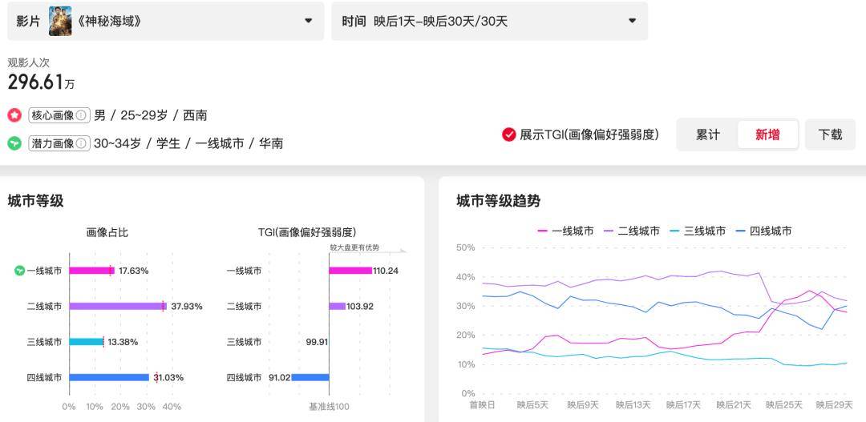Switch to 累计 tab
The height and width of the screenshot is (422, 866).
click(x=707, y=135)
